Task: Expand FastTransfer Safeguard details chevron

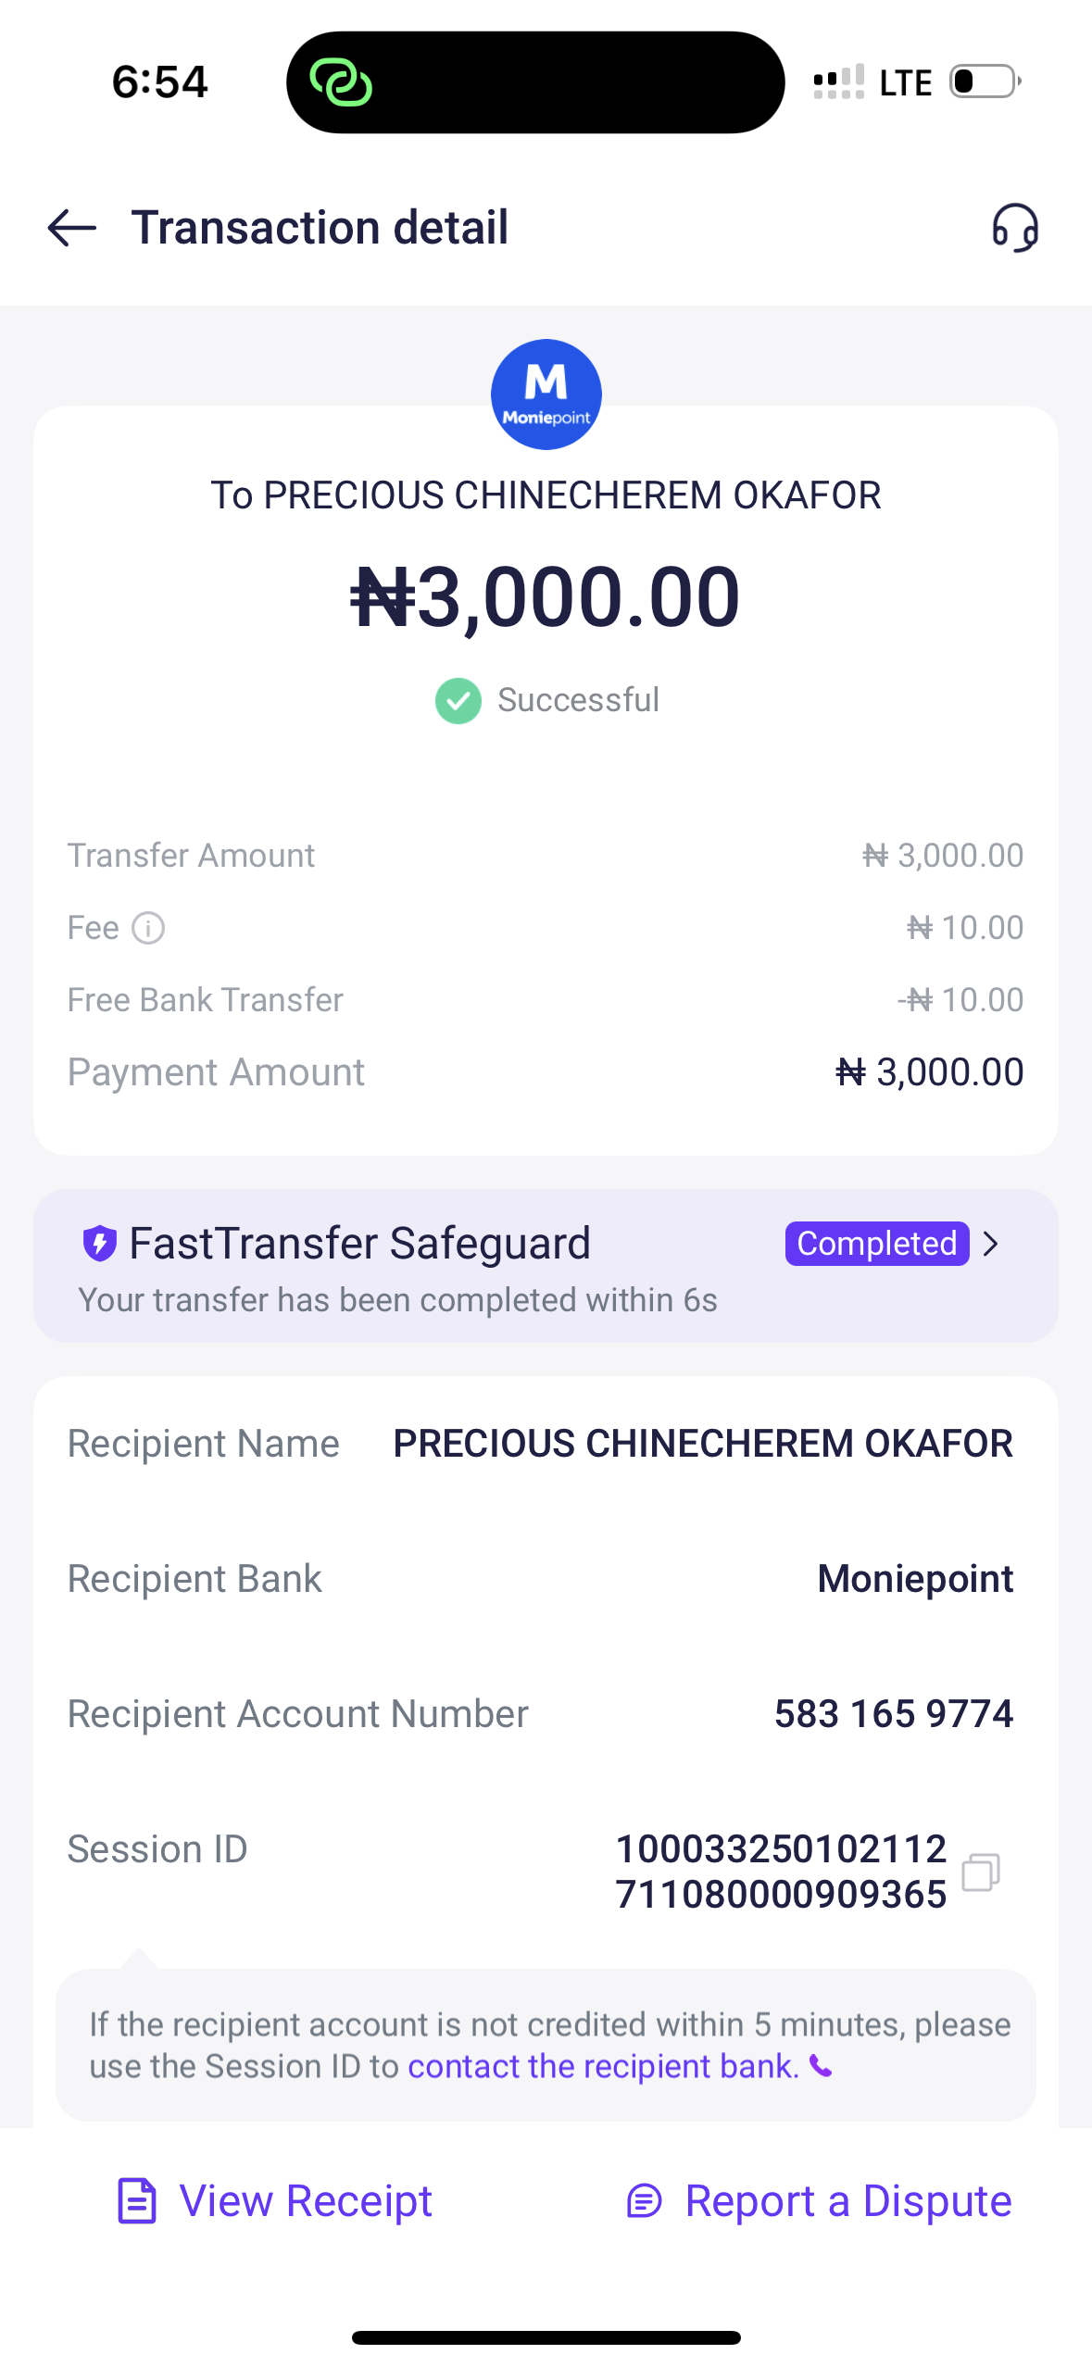Action: click(991, 1244)
